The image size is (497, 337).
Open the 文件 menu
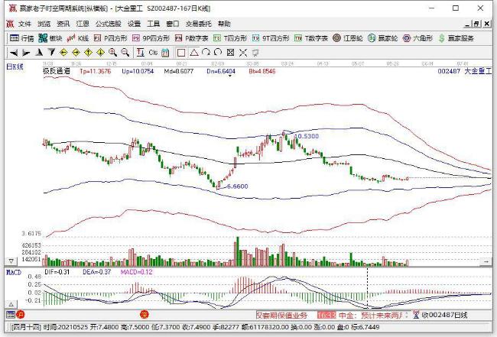(x=24, y=24)
